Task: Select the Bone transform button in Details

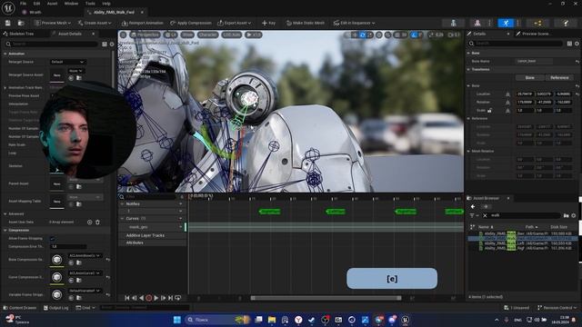Action: tap(530, 77)
